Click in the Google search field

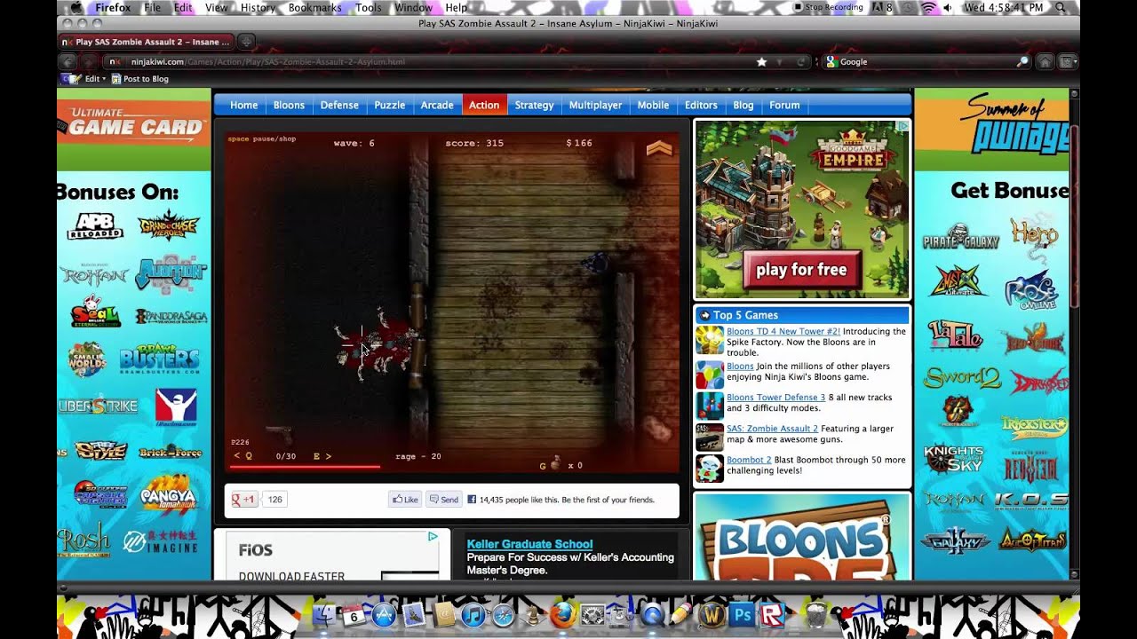(x=926, y=61)
